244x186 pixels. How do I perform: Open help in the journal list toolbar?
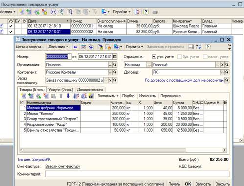coord(146,12)
